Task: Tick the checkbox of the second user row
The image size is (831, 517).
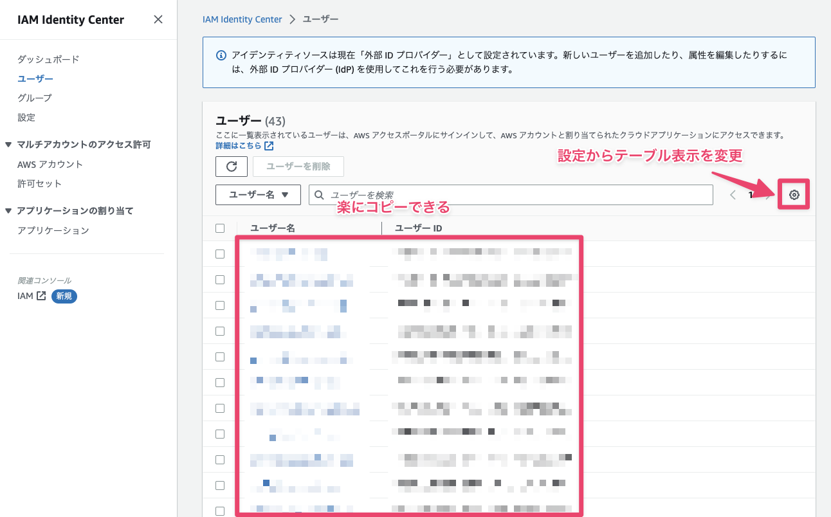Action: (x=220, y=280)
